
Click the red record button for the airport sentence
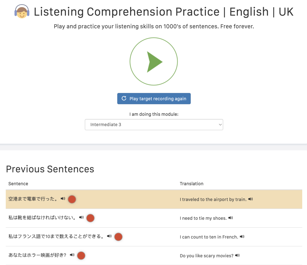tap(72, 199)
